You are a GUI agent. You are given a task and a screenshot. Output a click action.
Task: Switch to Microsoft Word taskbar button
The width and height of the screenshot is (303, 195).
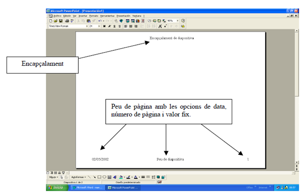point(88,187)
